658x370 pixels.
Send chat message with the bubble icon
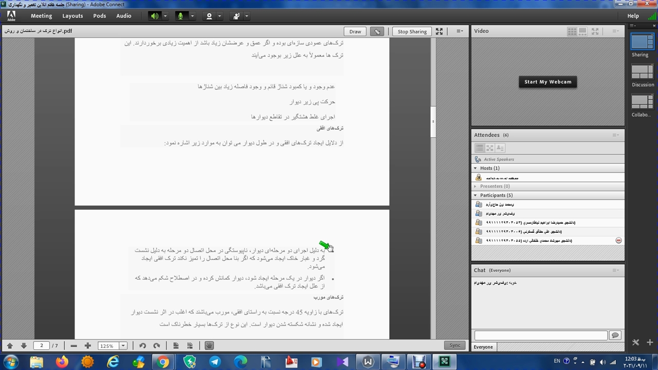tap(615, 335)
